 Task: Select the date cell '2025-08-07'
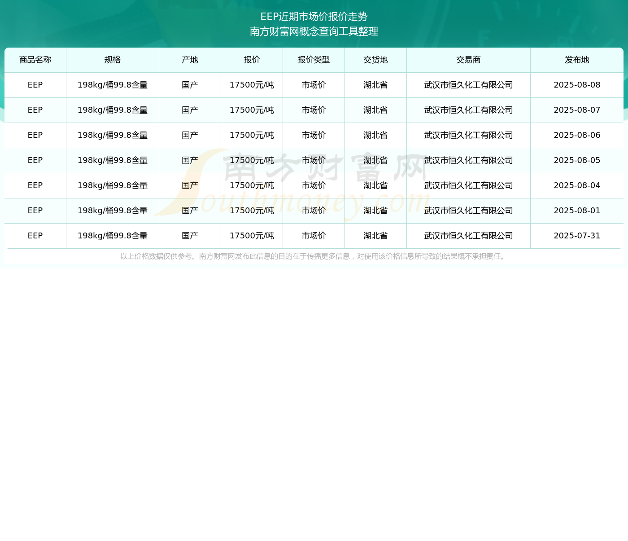577,110
